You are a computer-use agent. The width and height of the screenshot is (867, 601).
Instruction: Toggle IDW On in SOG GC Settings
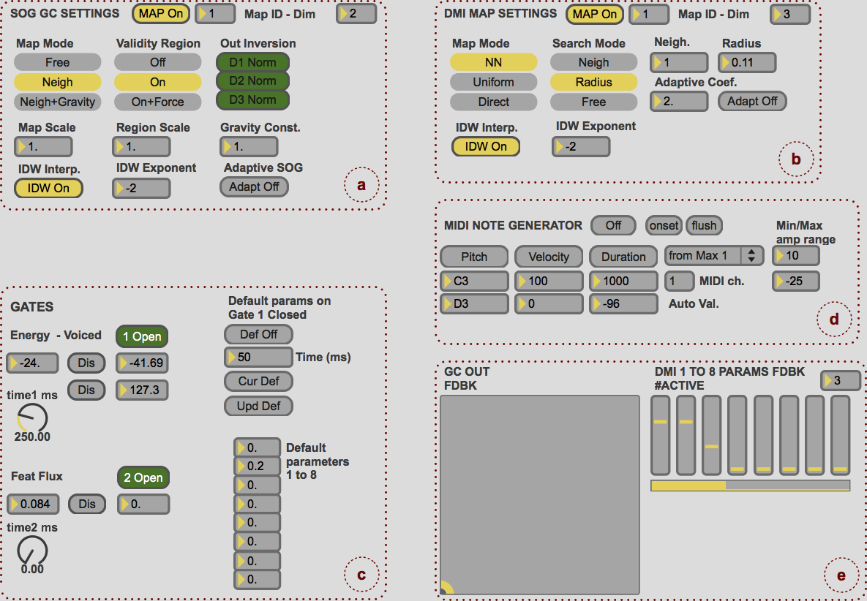(49, 188)
